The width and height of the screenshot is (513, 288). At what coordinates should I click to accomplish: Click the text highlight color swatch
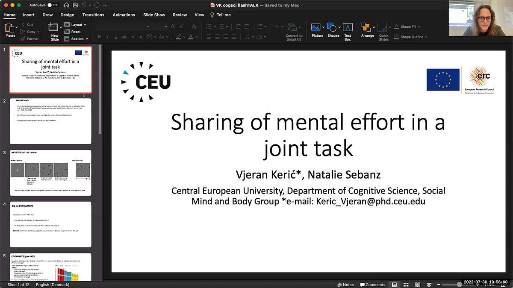pyautogui.click(x=179, y=37)
